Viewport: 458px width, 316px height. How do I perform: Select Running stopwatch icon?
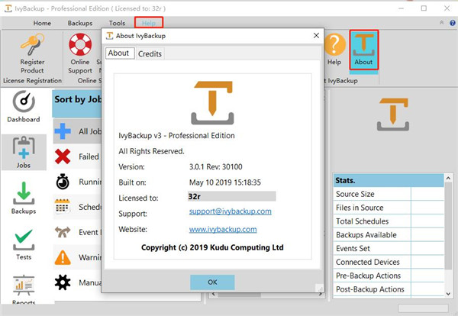[x=63, y=182]
